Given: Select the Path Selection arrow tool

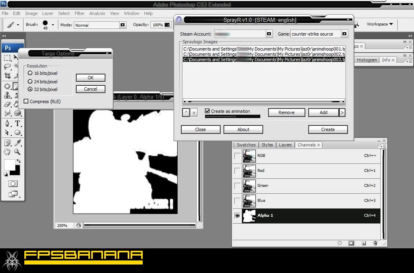Looking at the screenshot, I should (7, 132).
